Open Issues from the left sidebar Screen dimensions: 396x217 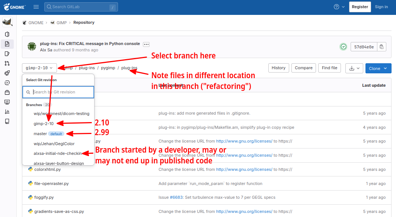coord(7,54)
